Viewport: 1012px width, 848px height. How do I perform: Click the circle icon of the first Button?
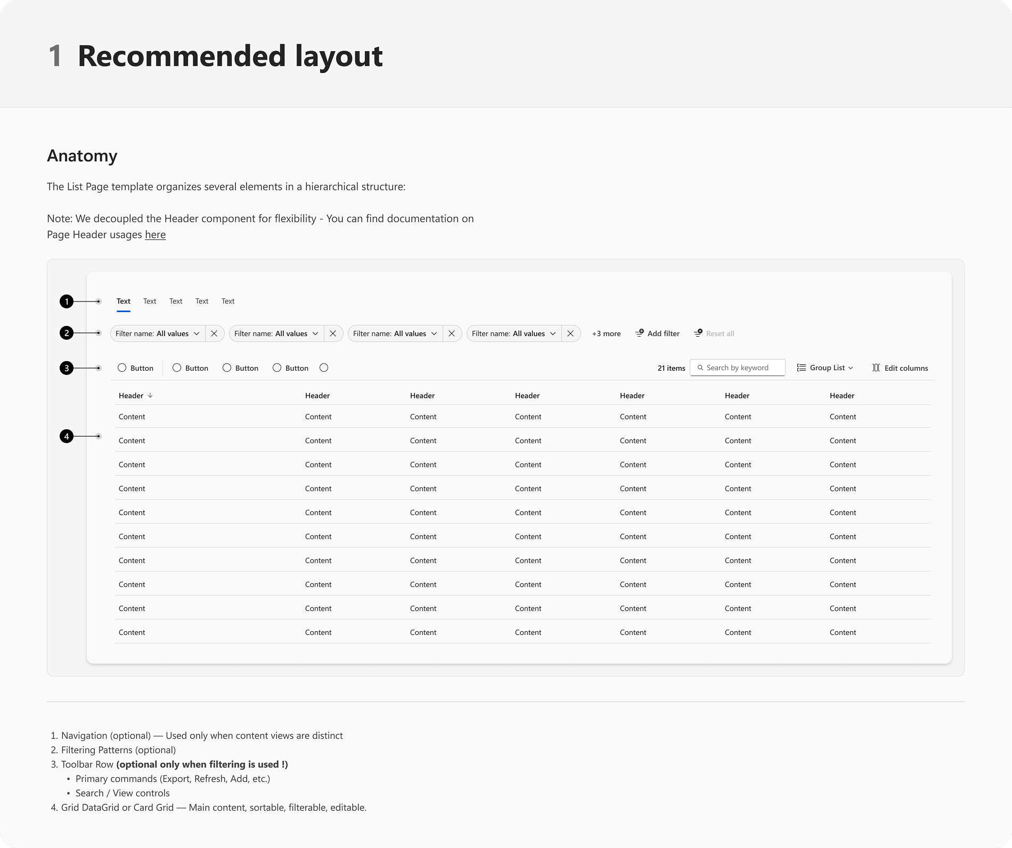pyautogui.click(x=122, y=368)
